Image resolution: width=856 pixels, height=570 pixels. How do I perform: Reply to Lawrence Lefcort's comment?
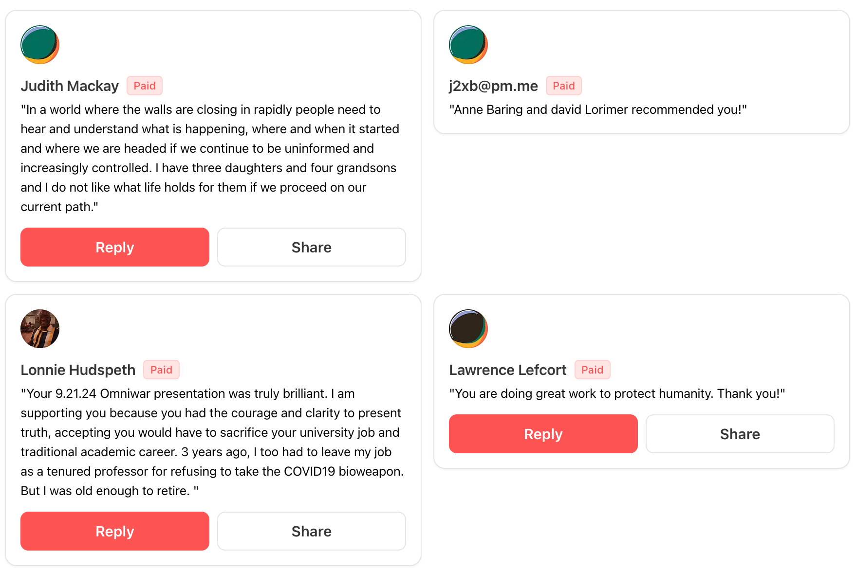[x=543, y=434]
